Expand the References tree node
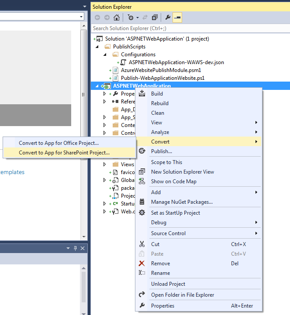The height and width of the screenshot is (315, 290). (104, 102)
